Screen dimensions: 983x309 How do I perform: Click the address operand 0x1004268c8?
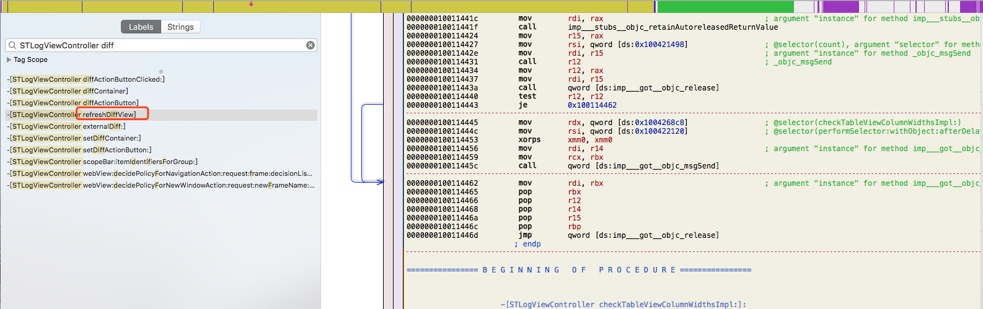(x=659, y=123)
